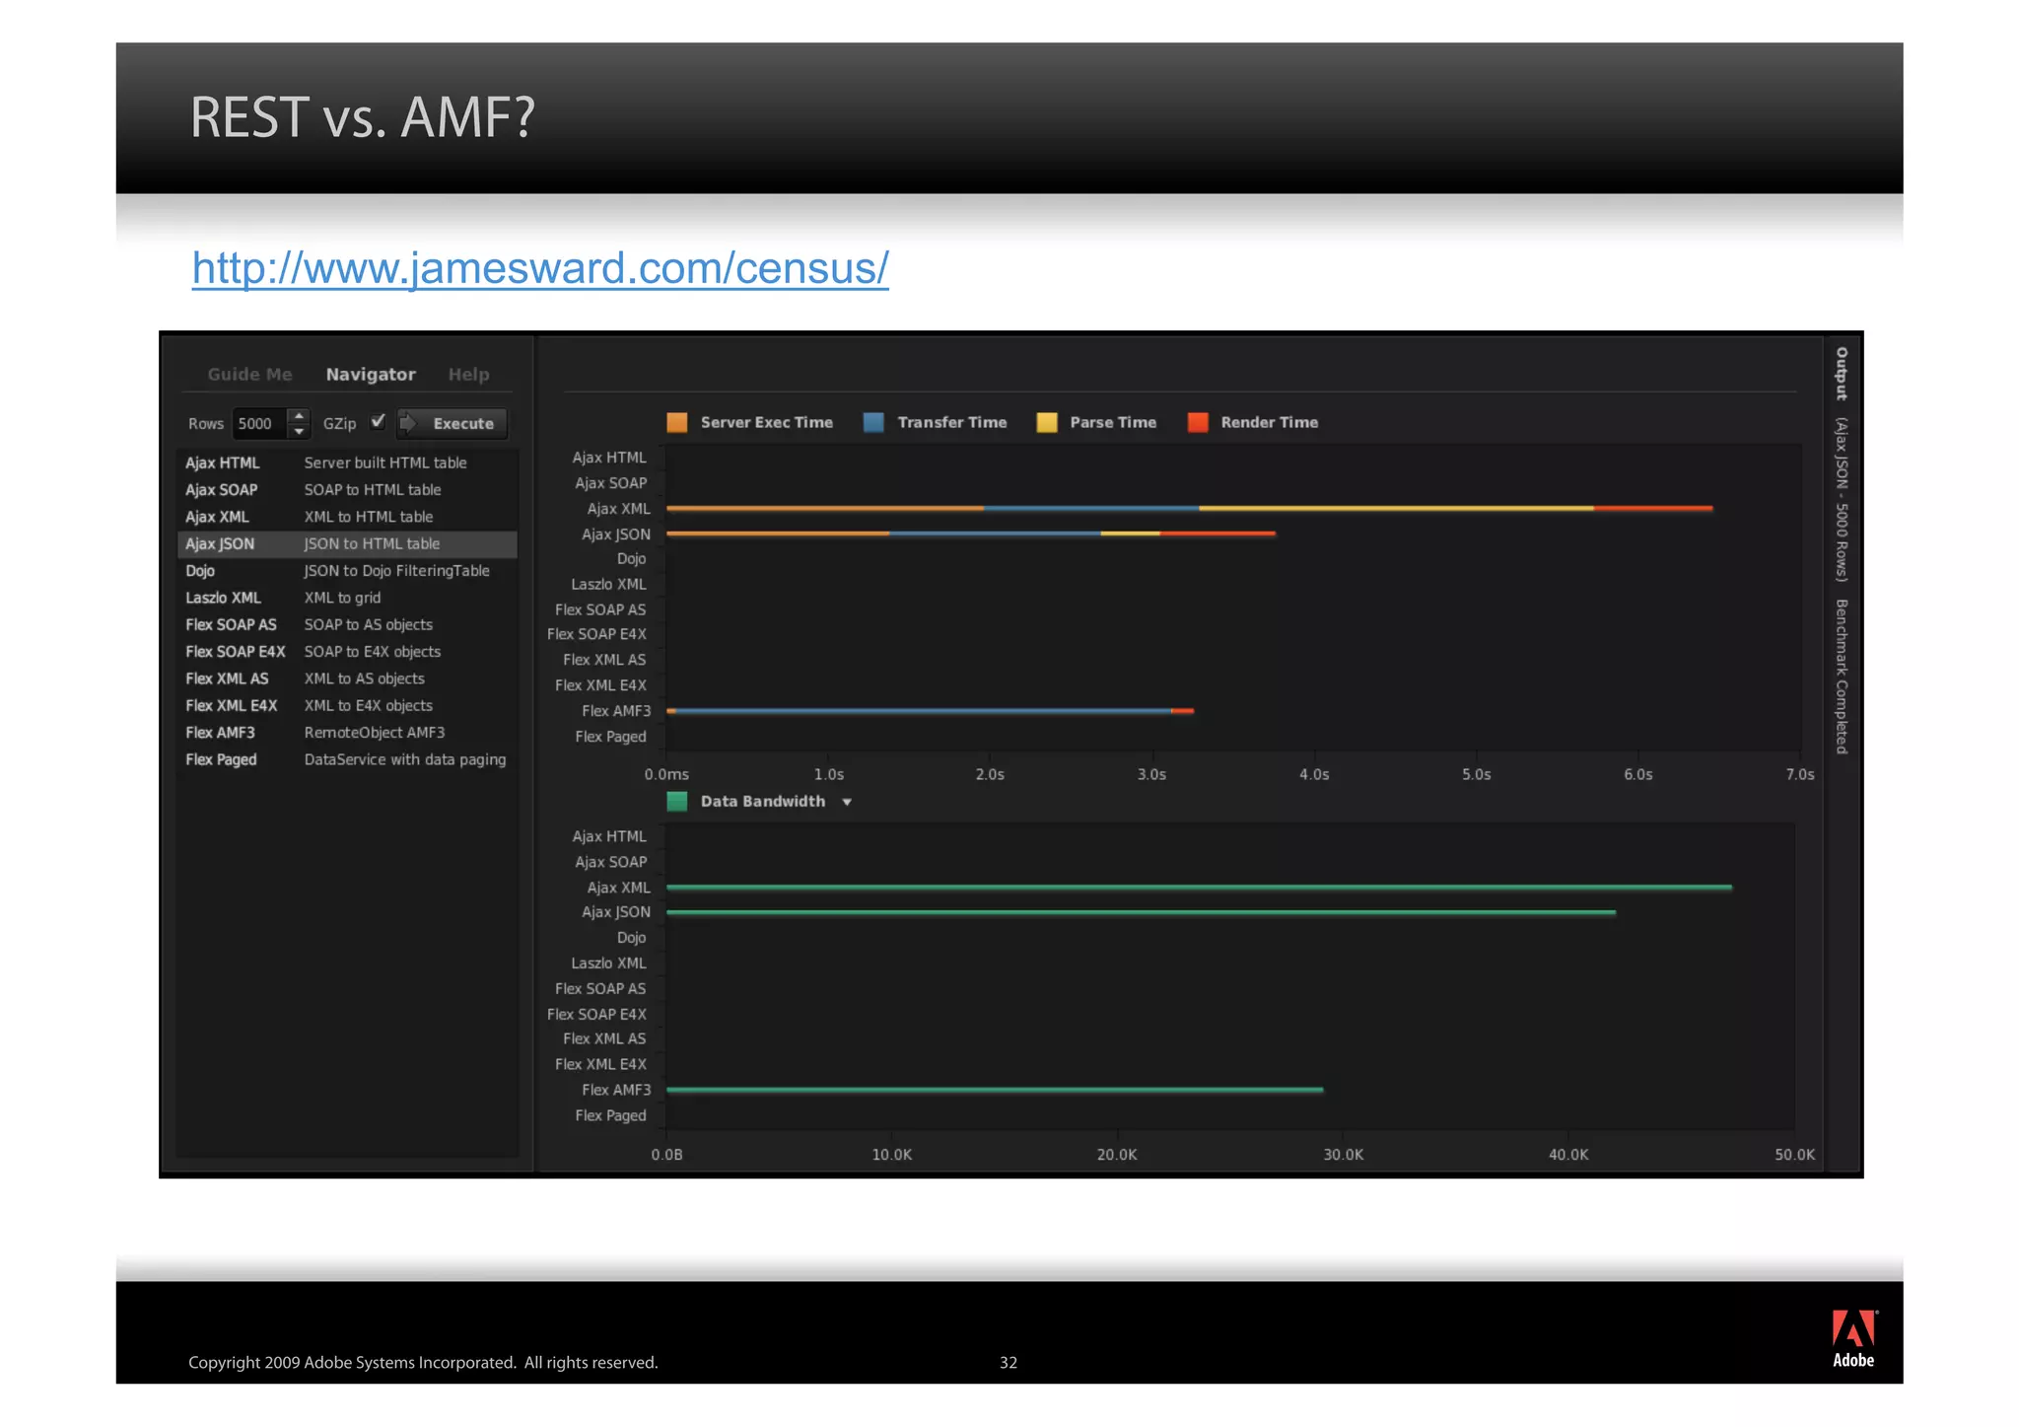The height and width of the screenshot is (1427, 2019).
Task: Select the Flex SOAP AS row
Action: pos(347,625)
